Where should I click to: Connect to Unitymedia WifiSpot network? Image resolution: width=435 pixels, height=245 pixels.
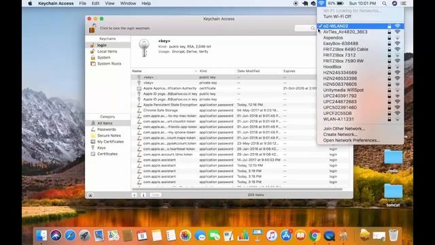360,91
